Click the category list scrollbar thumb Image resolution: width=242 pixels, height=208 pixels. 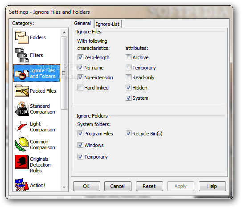[x=64, y=73]
